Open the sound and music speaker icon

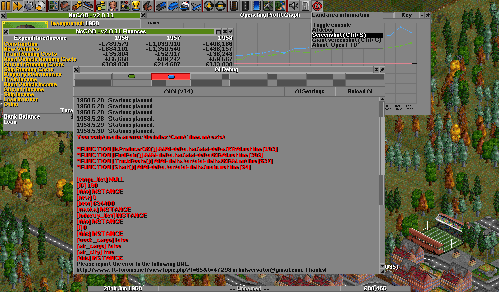[294, 6]
